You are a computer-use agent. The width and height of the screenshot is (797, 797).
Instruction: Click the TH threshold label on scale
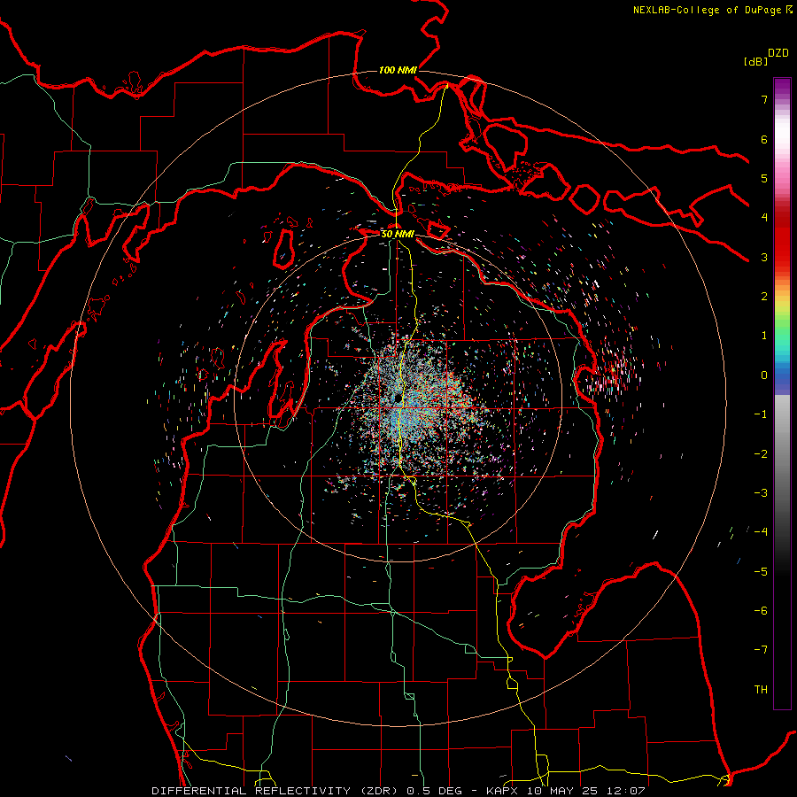click(761, 690)
